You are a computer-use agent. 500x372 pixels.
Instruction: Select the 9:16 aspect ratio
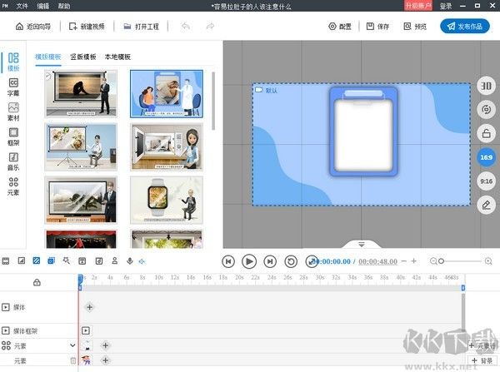pyautogui.click(x=486, y=180)
